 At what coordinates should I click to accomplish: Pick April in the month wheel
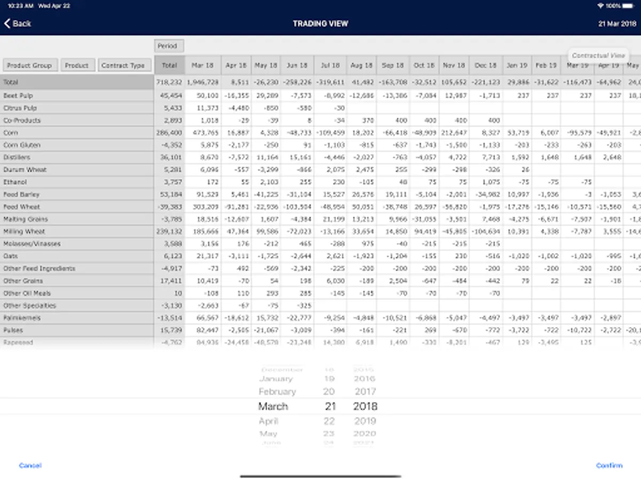tap(269, 421)
